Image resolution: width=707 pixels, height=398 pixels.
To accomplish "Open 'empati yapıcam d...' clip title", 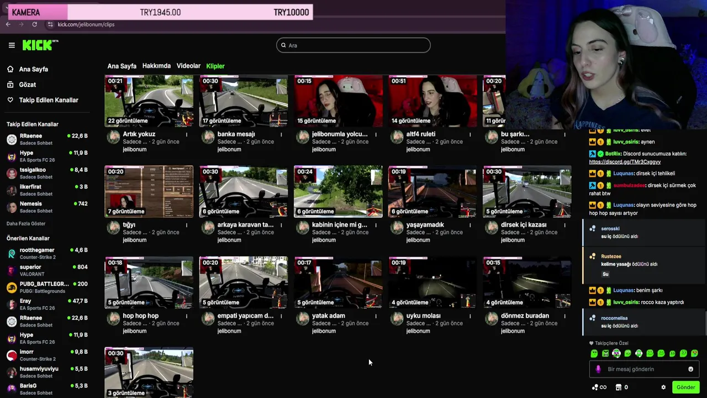I will pyautogui.click(x=245, y=316).
